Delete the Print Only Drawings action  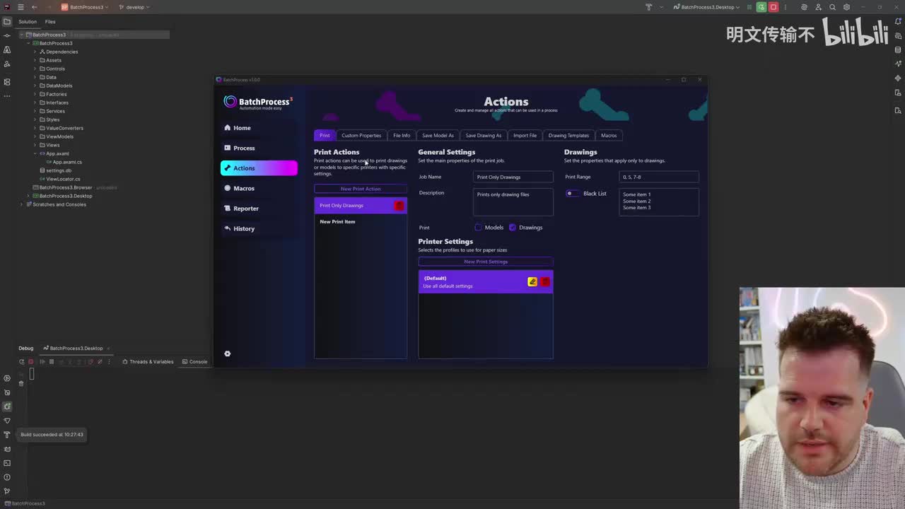399,206
